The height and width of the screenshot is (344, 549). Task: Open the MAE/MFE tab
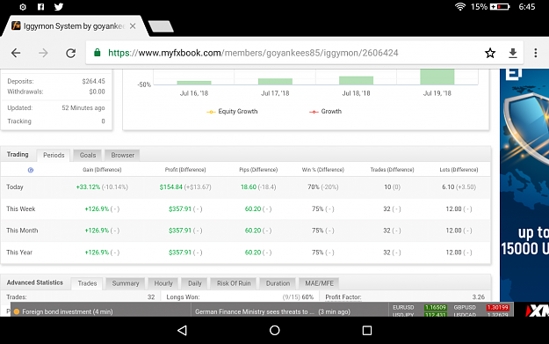319,283
